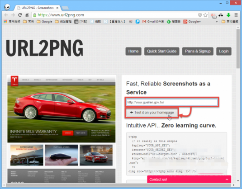Click the green download arrow extension icon
Viewport: 242px width, 189px height.
tap(228, 15)
